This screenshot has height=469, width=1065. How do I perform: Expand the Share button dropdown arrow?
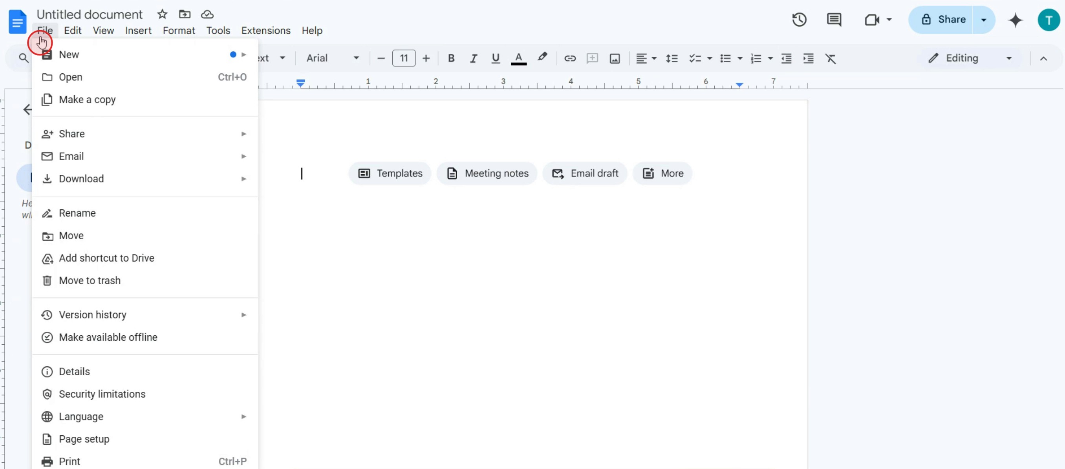tap(984, 19)
